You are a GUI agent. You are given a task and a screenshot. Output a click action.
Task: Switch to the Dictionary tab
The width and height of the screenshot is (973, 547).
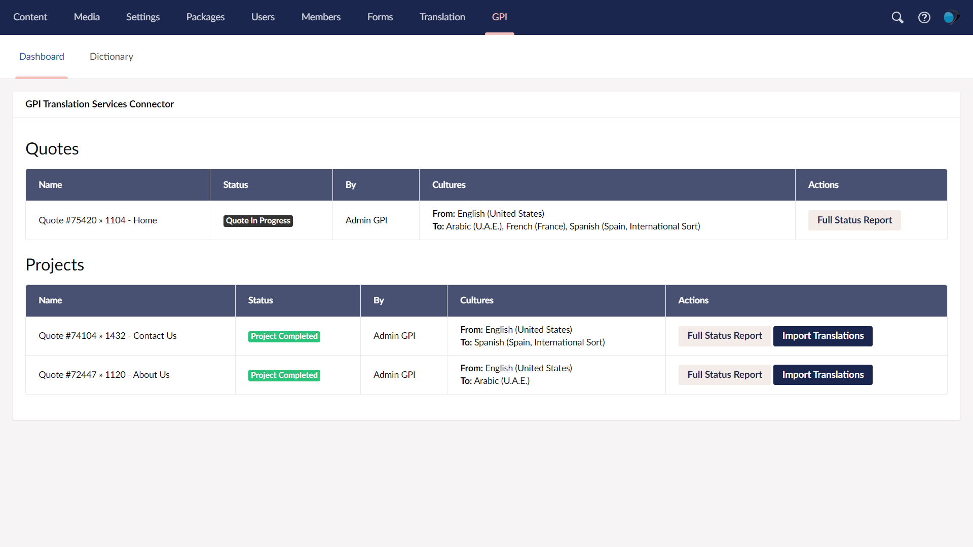coord(111,57)
